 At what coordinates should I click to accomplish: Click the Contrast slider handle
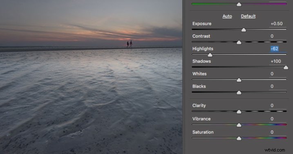(x=239, y=42)
